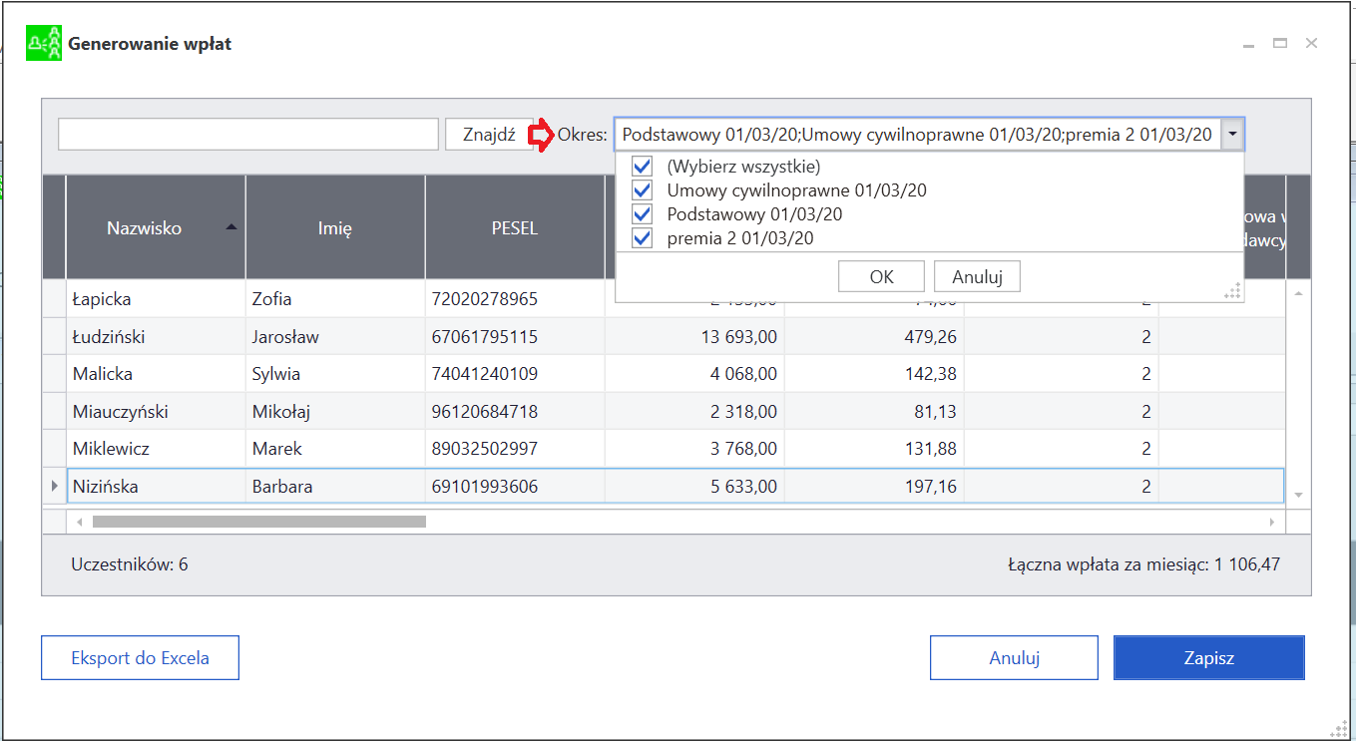This screenshot has width=1356, height=741.
Task: Click the amount 5 633,00
Action: [x=743, y=487]
